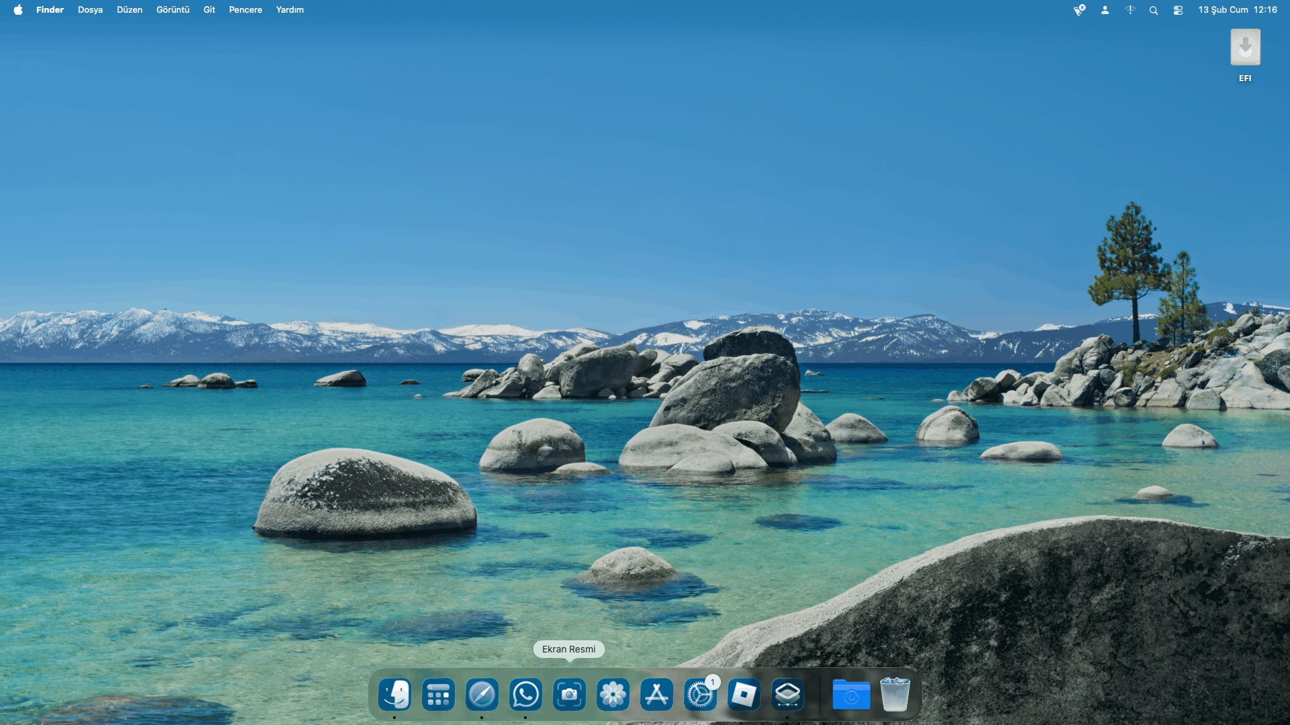This screenshot has height=725, width=1290.
Task: Open Finder from the Dock
Action: [394, 694]
